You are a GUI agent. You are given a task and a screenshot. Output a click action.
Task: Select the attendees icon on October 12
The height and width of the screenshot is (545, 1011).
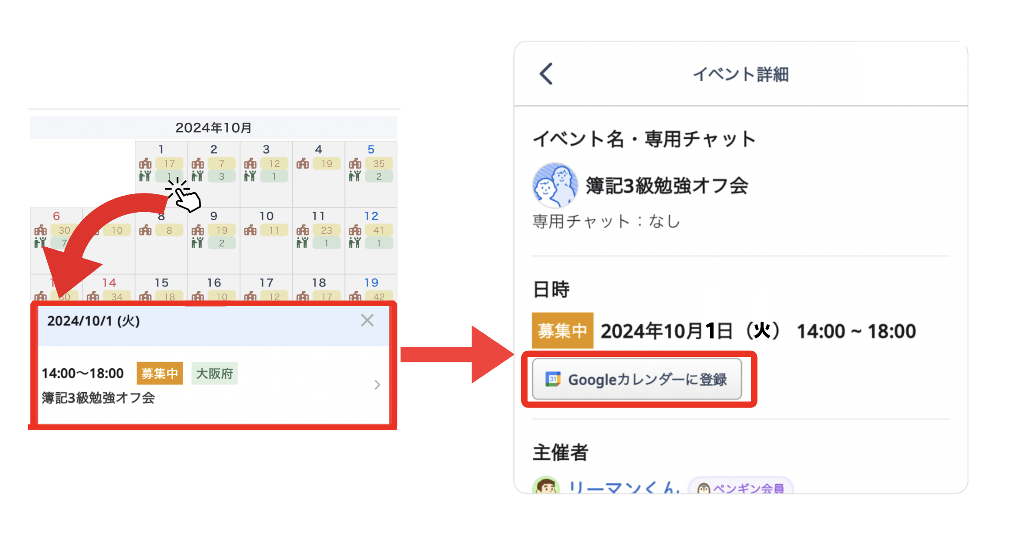click(x=355, y=243)
